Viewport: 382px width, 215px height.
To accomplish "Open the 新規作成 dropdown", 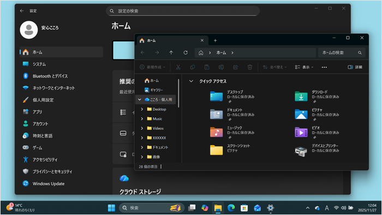I will coord(152,67).
